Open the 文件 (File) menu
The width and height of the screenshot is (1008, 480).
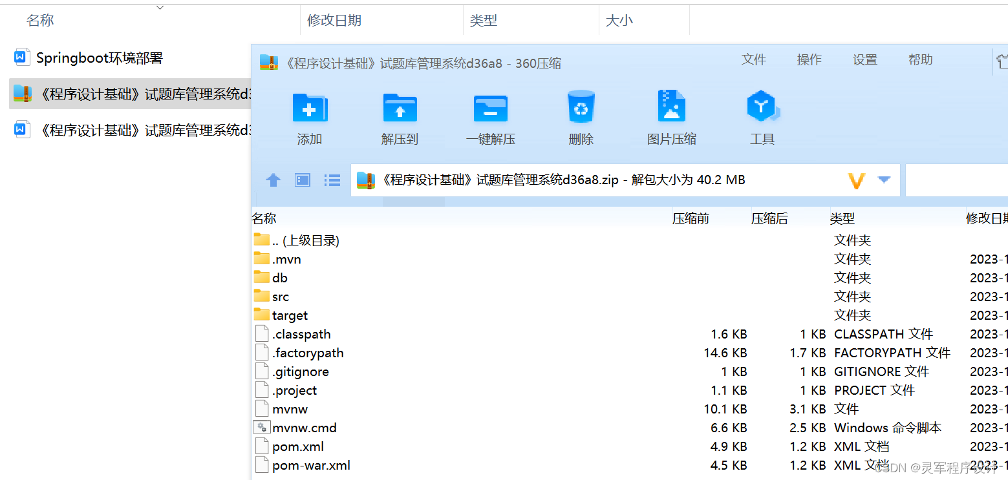[754, 59]
